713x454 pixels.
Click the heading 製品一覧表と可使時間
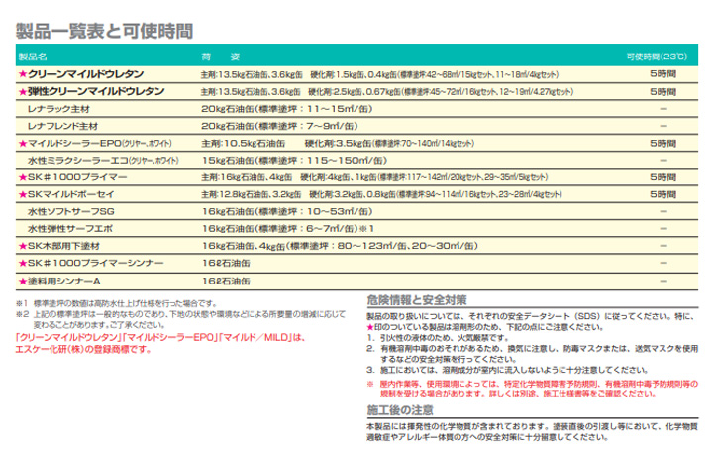tap(105, 31)
